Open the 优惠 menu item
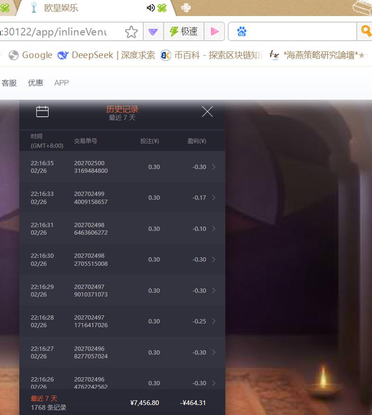Image resolution: width=372 pixels, height=415 pixels. pyautogui.click(x=35, y=83)
